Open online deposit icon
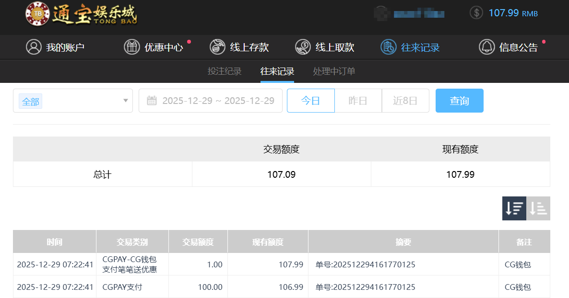 click(x=217, y=47)
